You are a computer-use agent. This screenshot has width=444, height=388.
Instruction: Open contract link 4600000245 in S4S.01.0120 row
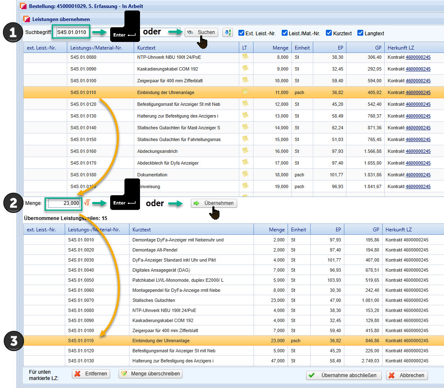(x=418, y=104)
